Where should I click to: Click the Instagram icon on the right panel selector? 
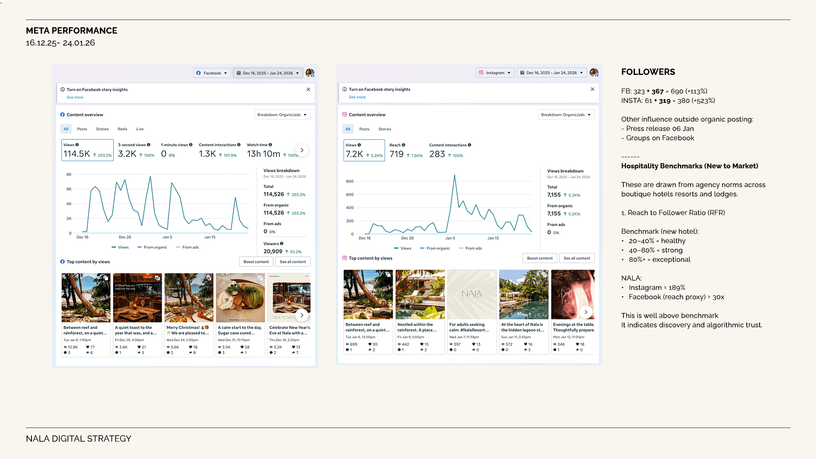click(481, 72)
